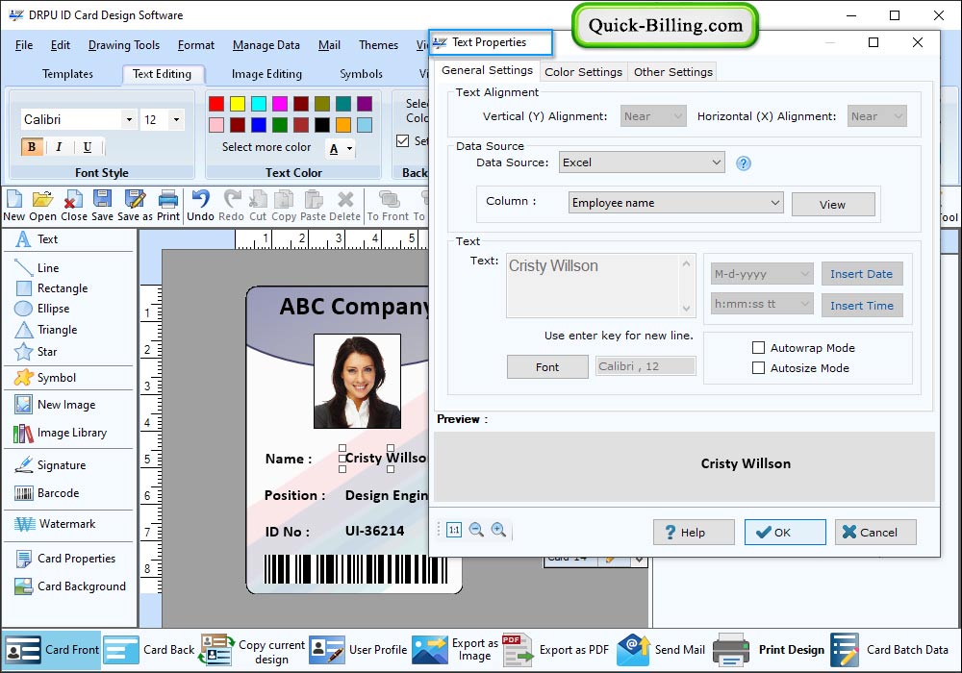Click the Save as toolbar icon

(x=135, y=206)
